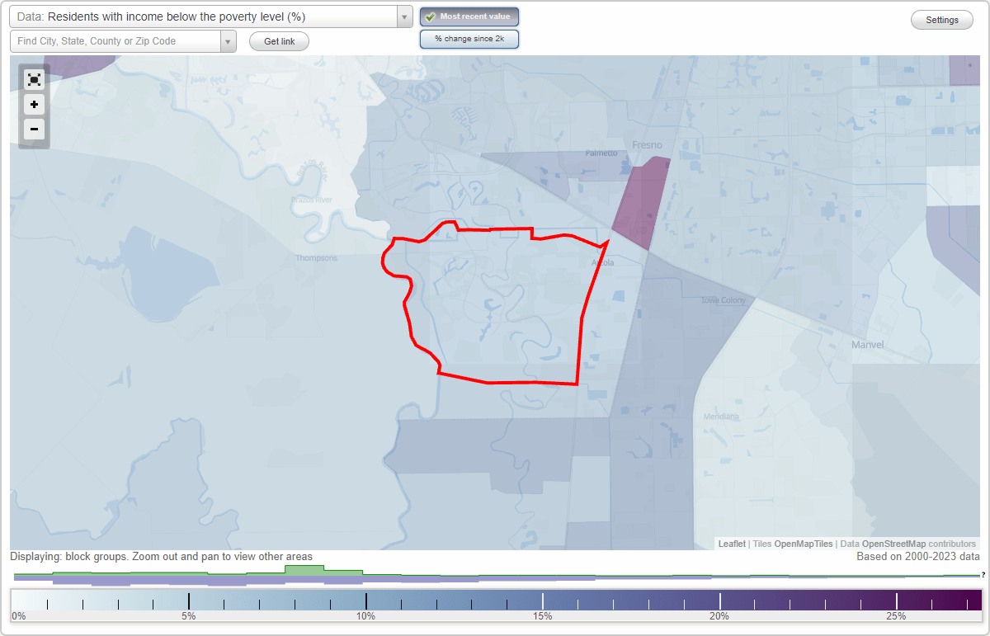
Task: Click the green checkmark icon
Action: pos(430,16)
